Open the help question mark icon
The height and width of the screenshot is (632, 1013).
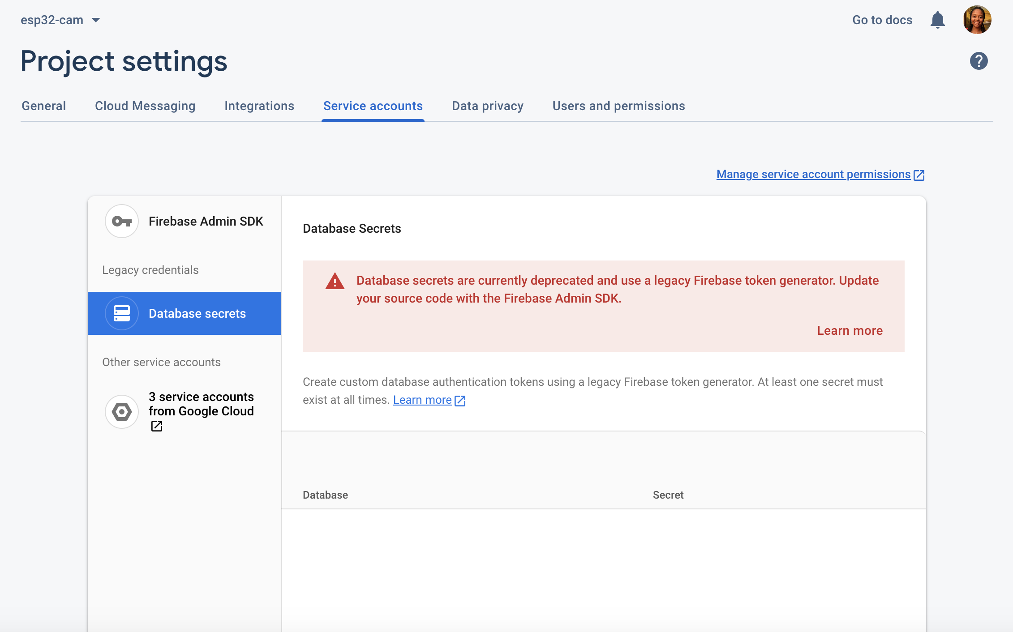point(979,61)
